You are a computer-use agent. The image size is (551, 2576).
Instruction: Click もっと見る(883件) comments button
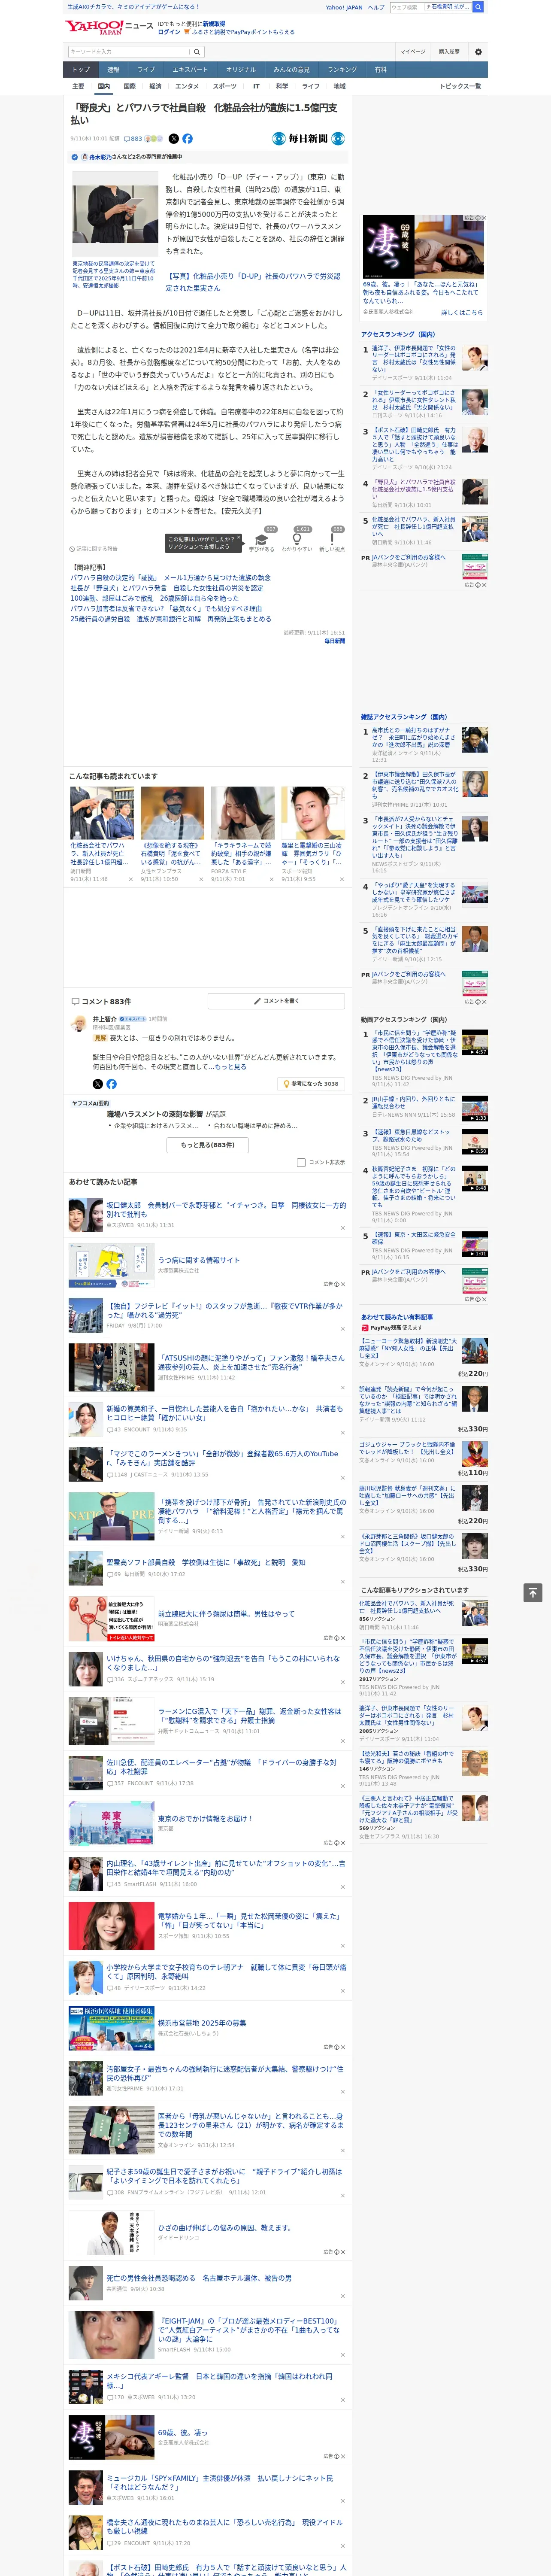208,1144
